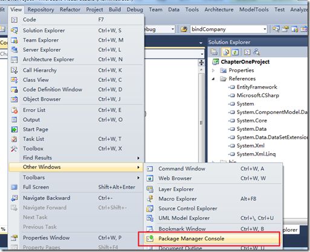Image resolution: width=310 pixels, height=252 pixels.
Task: Select the System.Core reference
Action: pyautogui.click(x=252, y=121)
